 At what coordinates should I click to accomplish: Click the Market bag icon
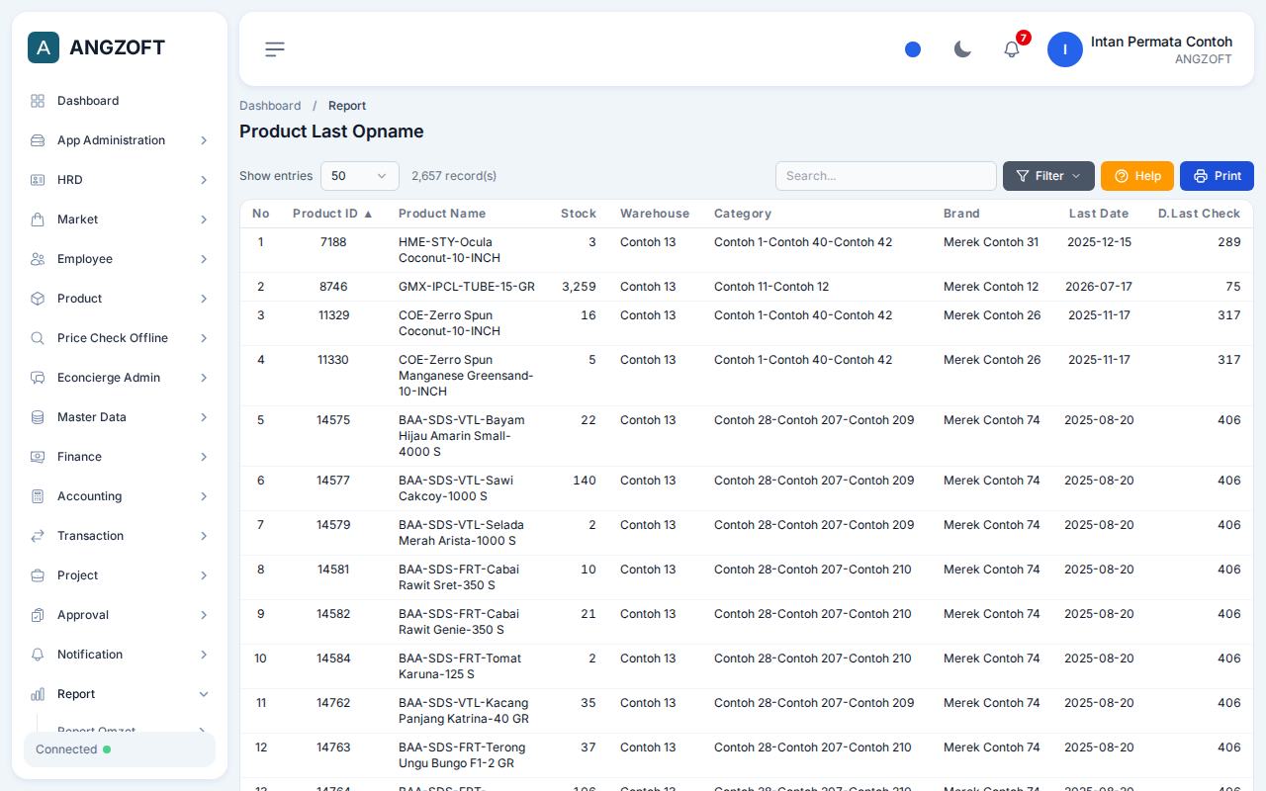coord(38,220)
